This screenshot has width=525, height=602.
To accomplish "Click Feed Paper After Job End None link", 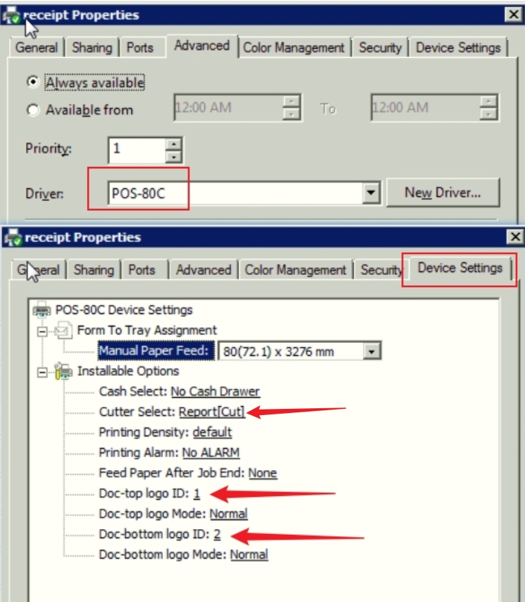I will tap(262, 473).
